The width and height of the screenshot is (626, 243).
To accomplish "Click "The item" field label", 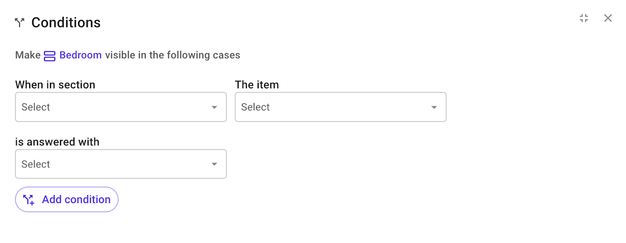I will (x=257, y=85).
